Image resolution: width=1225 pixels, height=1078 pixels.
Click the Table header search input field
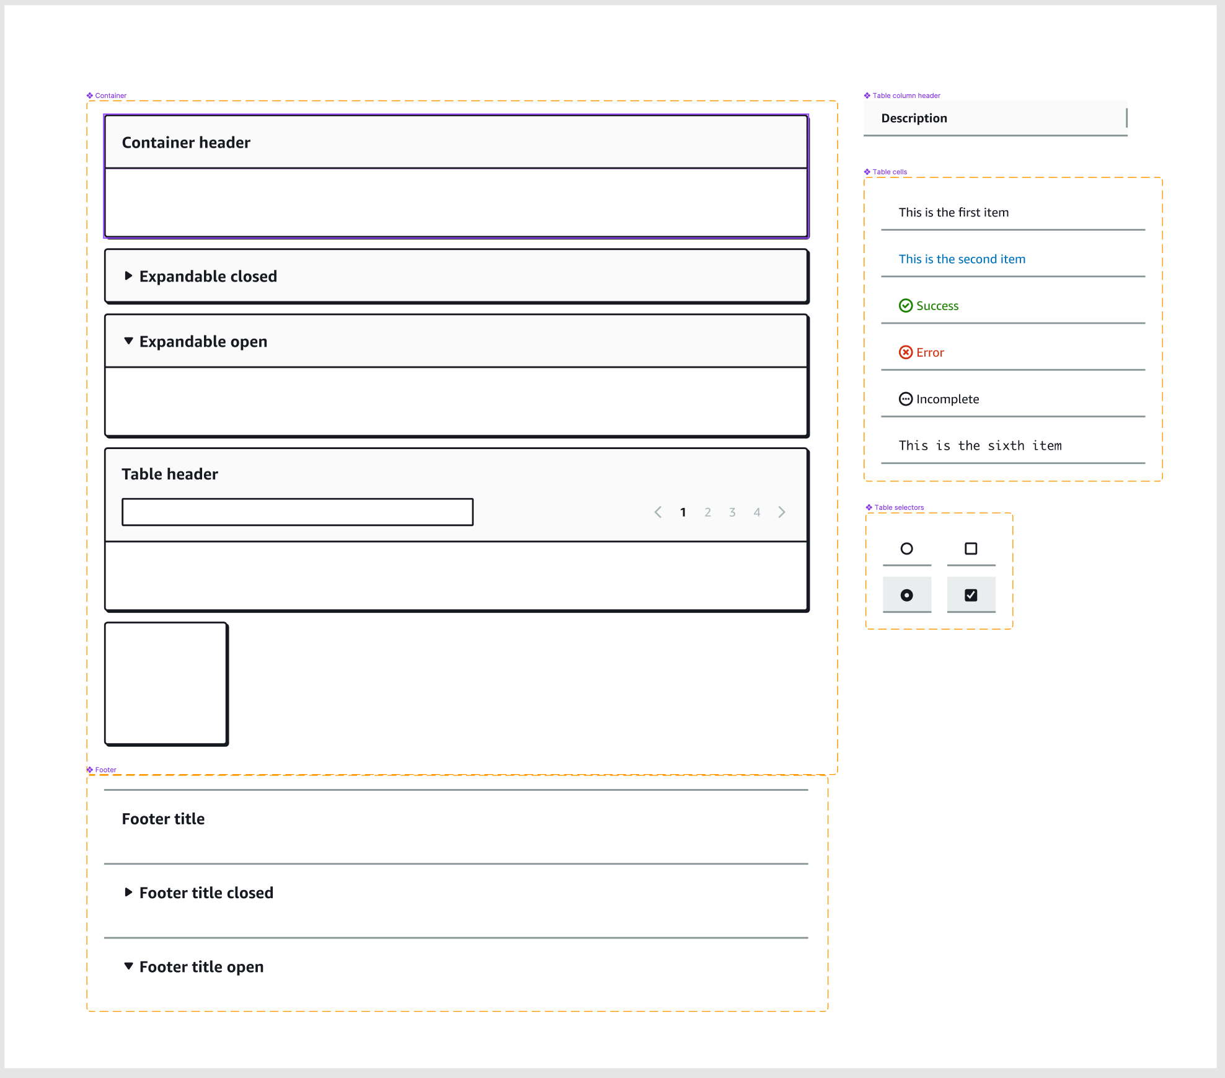[x=298, y=512]
